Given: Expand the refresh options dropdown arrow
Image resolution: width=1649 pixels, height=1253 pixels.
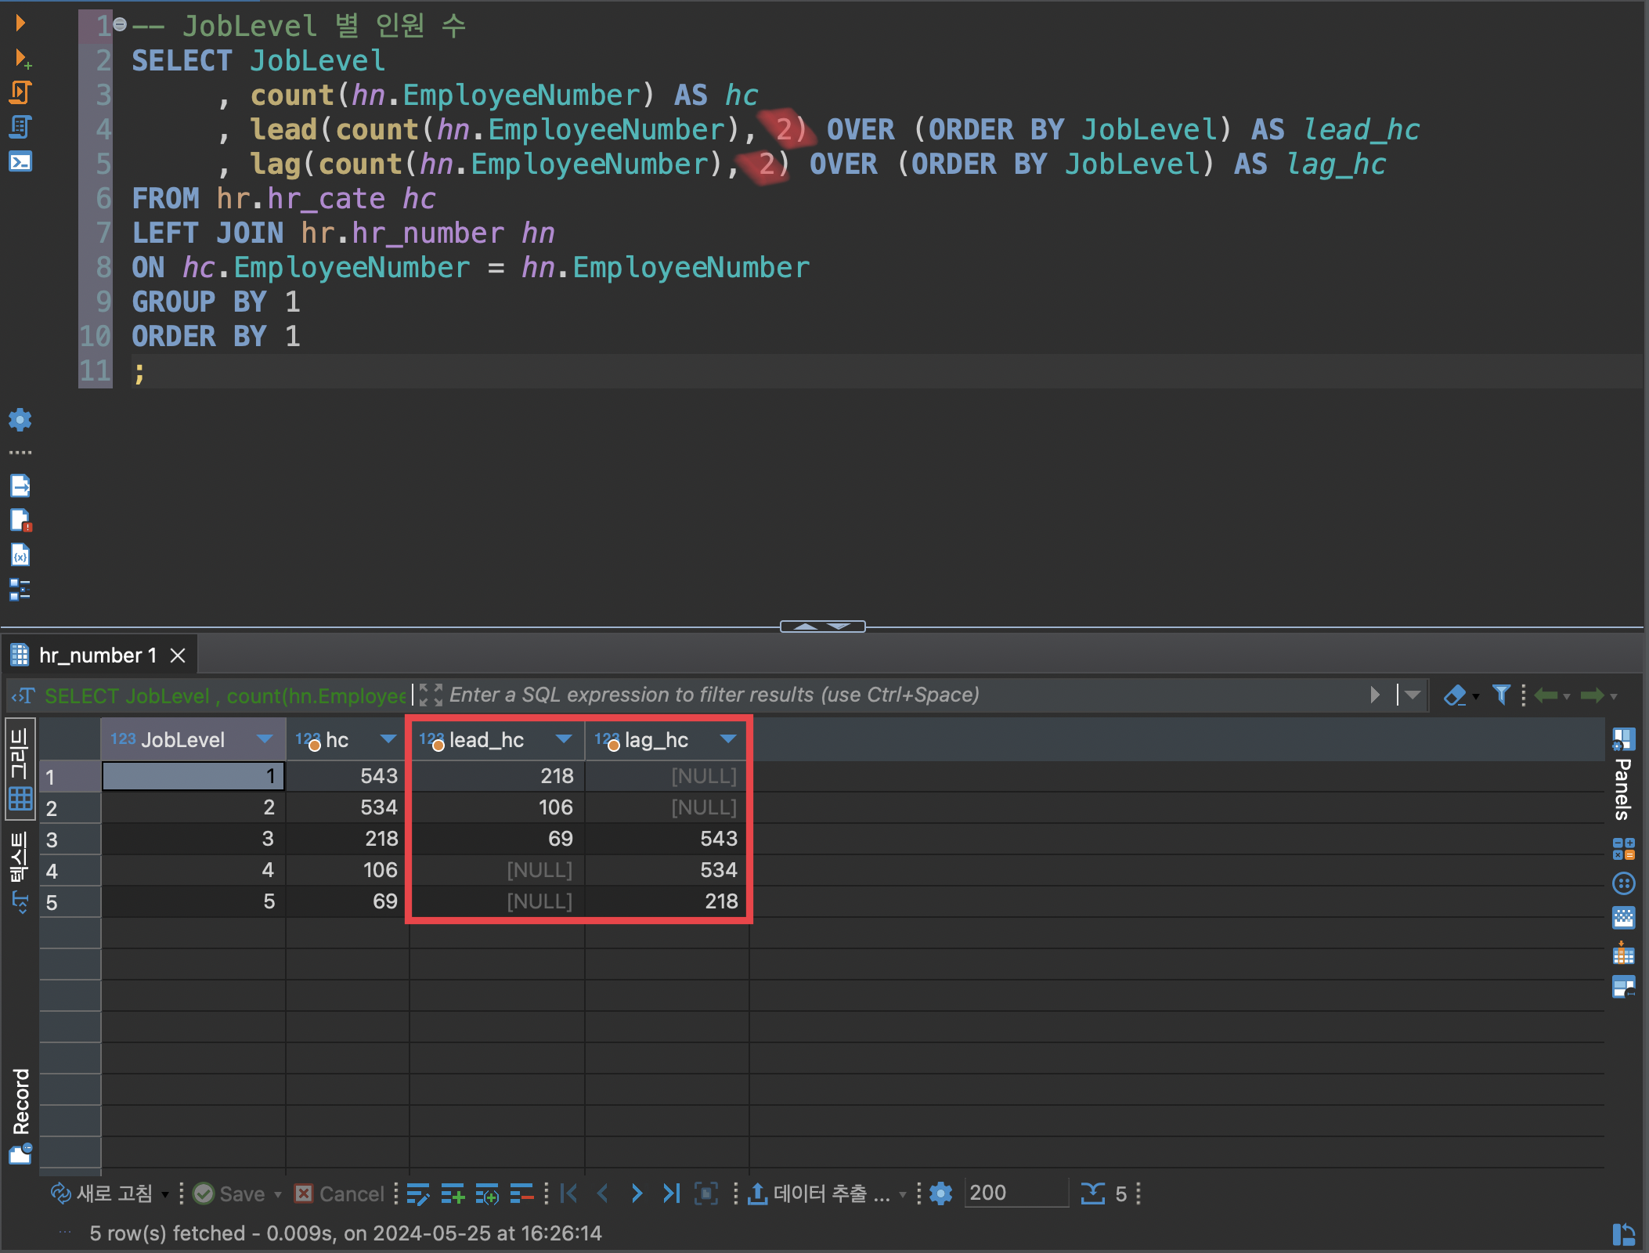Looking at the screenshot, I should coord(165,1194).
